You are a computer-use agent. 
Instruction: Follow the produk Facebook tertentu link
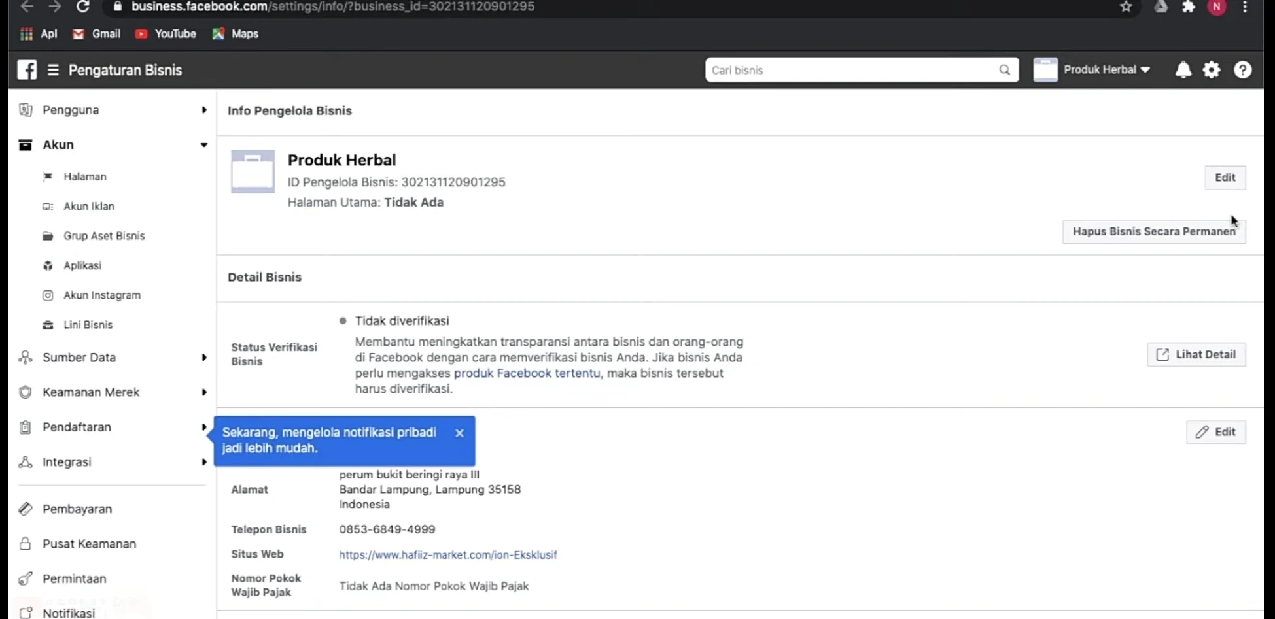pos(527,373)
